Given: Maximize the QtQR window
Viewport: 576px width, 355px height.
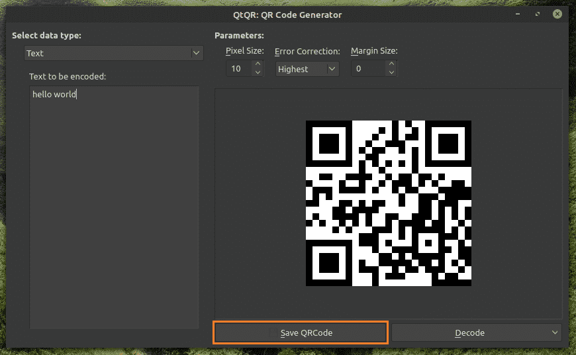Looking at the screenshot, I should tap(537, 14).
